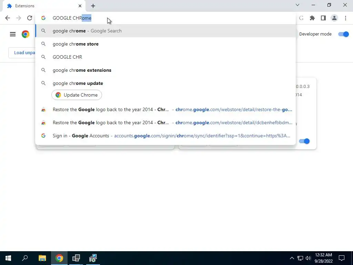Click the faded G icon right of the omnibox
The width and height of the screenshot is (353, 265).
[301, 18]
